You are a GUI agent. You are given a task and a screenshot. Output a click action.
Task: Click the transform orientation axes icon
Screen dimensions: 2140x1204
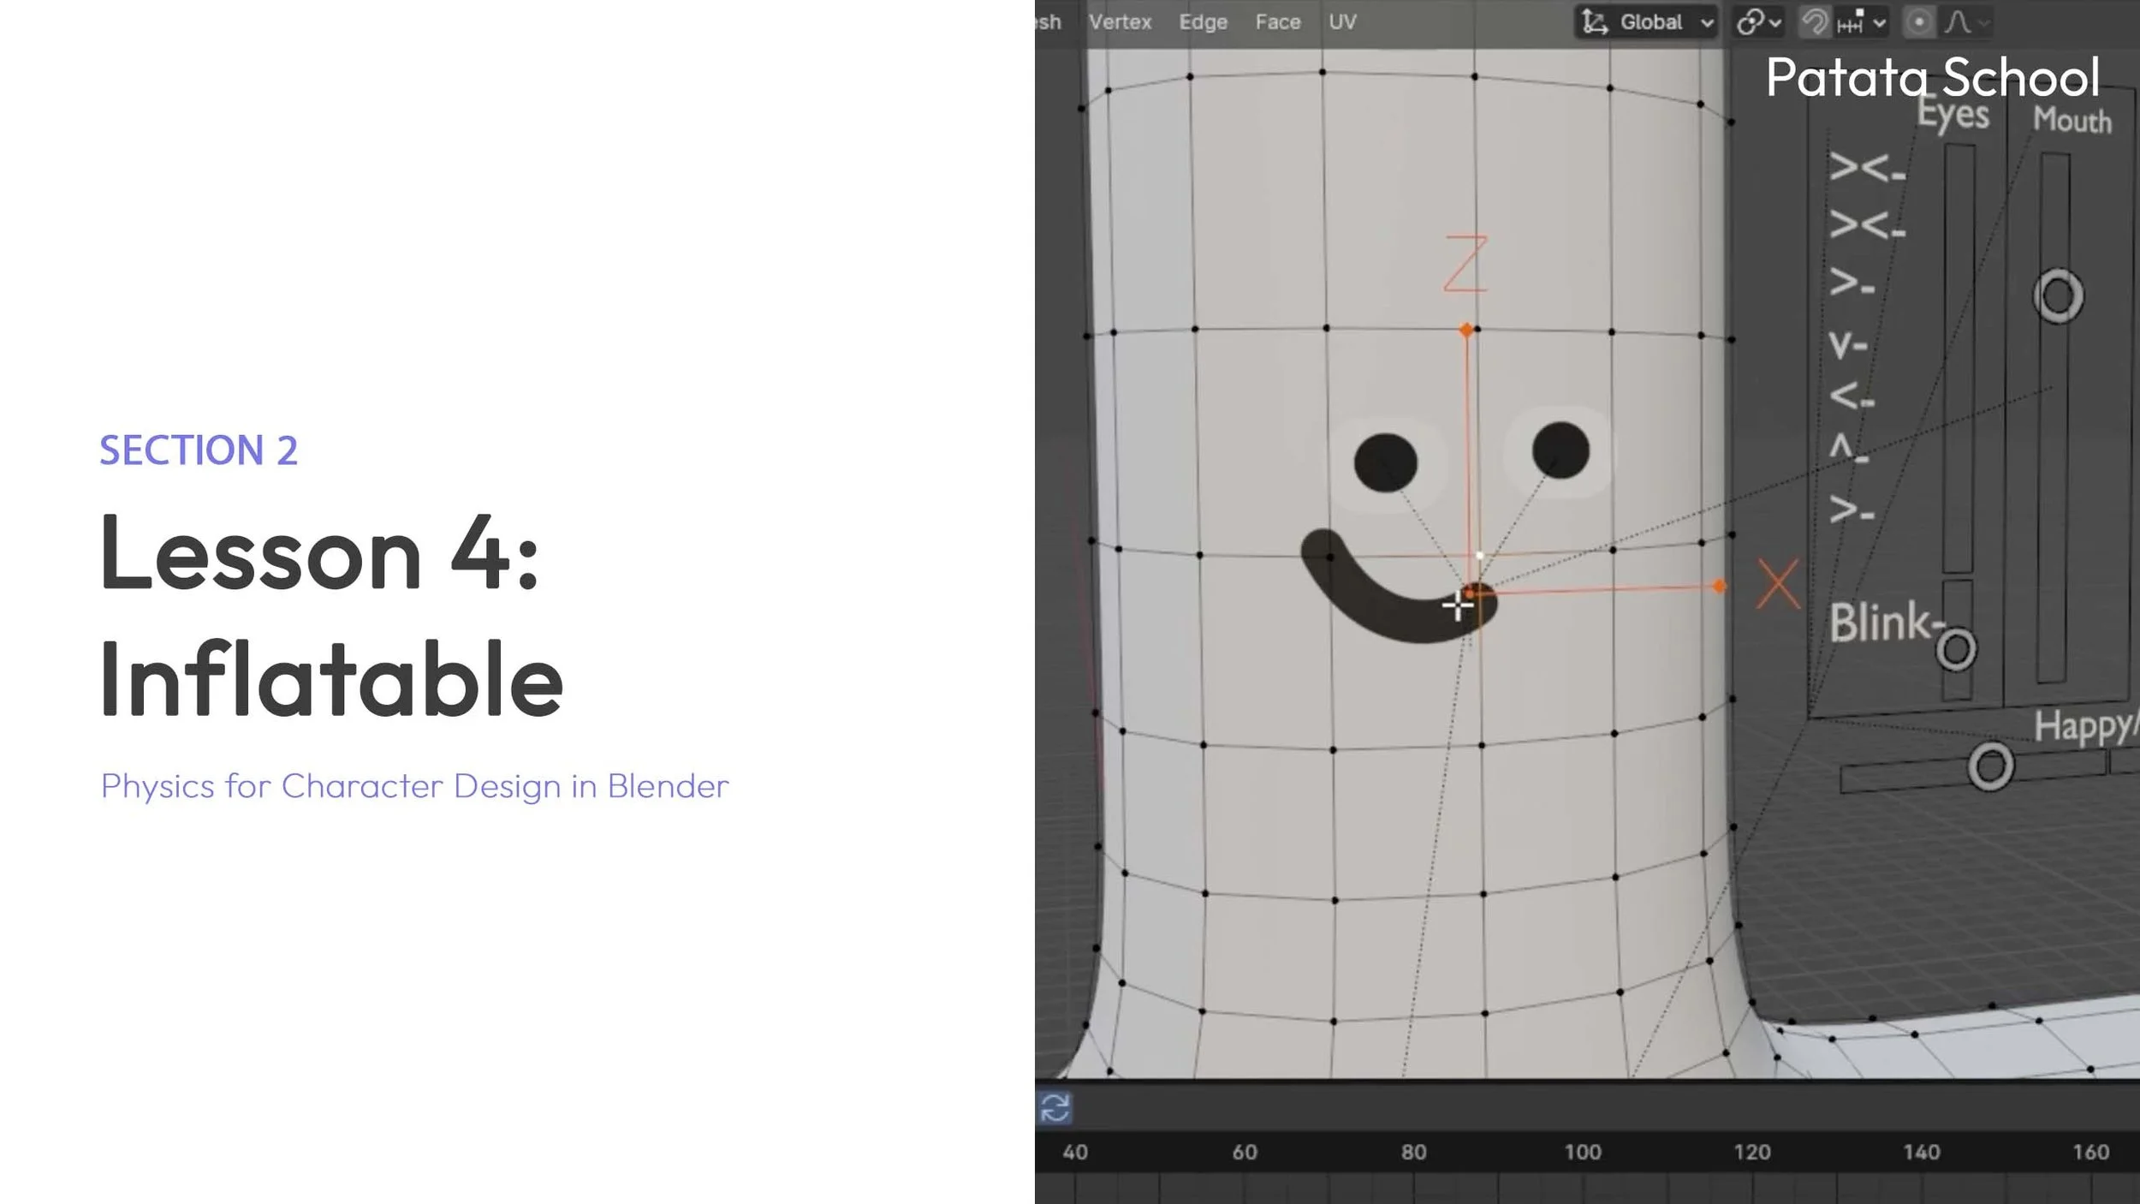(1594, 22)
